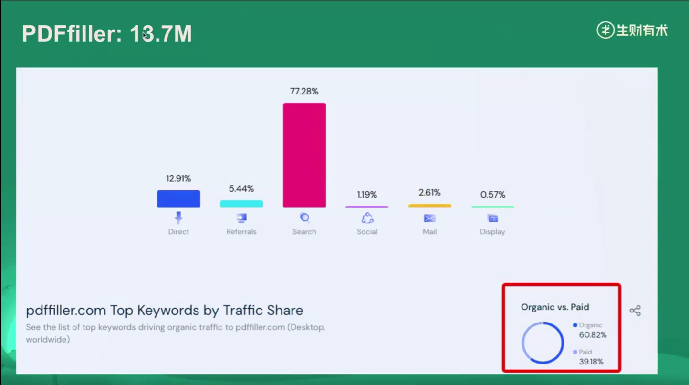This screenshot has height=385, width=689.
Task: Click the PDFfiller: 13.7M slide title
Action: [x=107, y=34]
